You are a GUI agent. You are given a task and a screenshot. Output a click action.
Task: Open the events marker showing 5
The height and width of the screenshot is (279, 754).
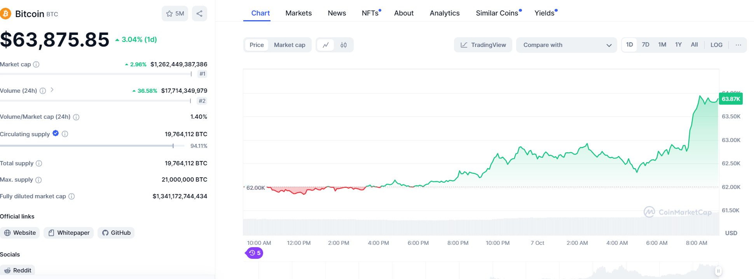[x=255, y=253]
